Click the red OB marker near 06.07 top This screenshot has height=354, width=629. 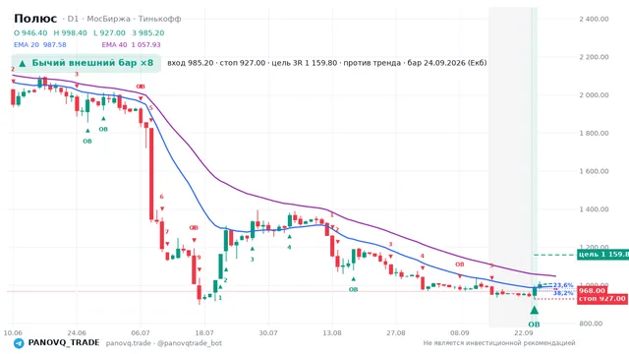(141, 87)
